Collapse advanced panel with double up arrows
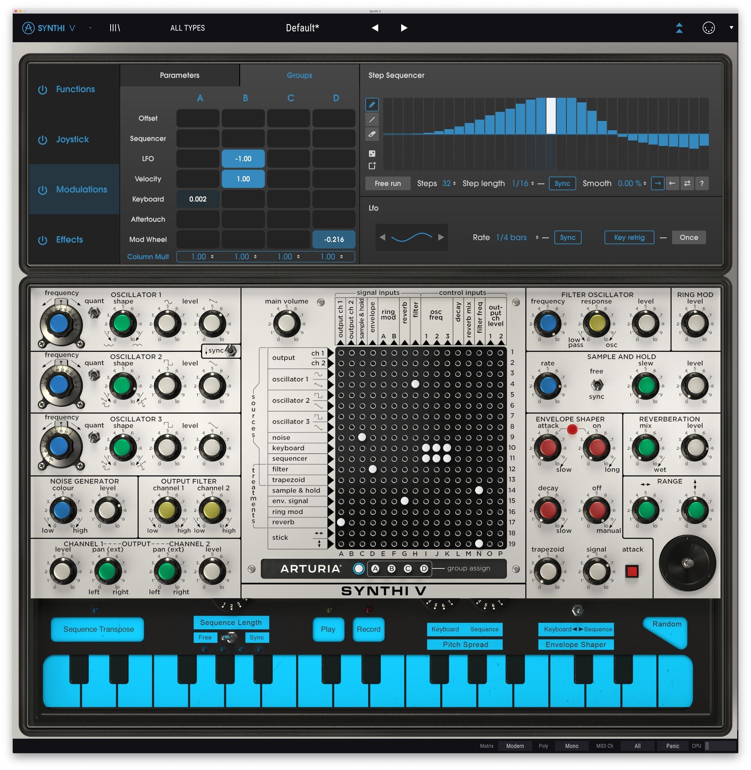This screenshot has height=770, width=751. (x=679, y=28)
